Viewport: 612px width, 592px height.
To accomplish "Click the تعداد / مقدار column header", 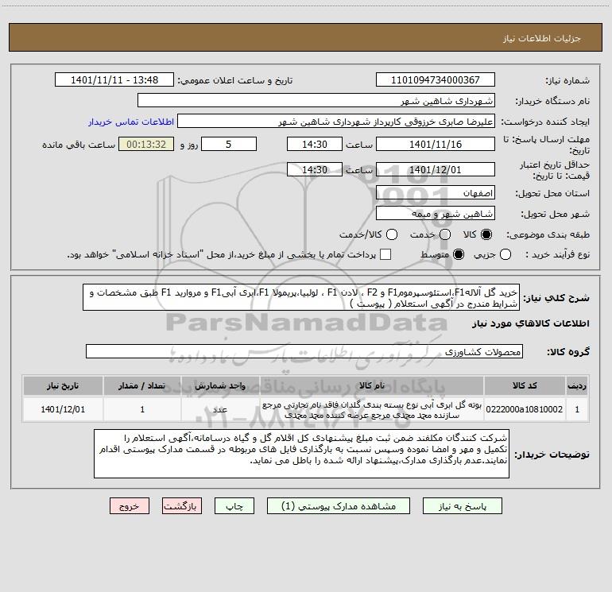I will [142, 385].
